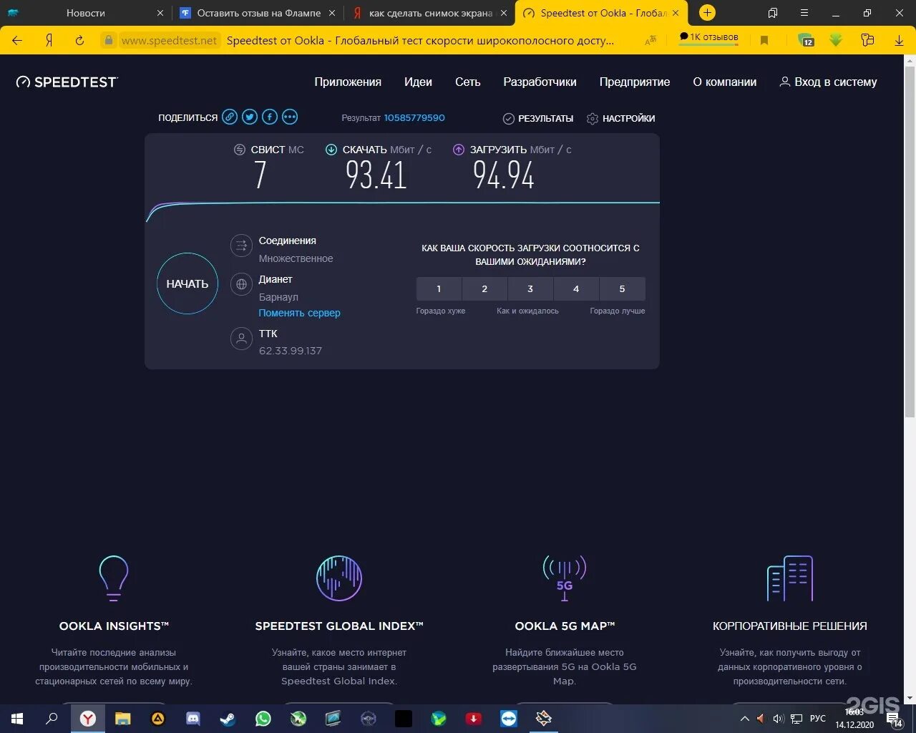Open the Сеть menu
The height and width of the screenshot is (733, 916).
(x=468, y=82)
